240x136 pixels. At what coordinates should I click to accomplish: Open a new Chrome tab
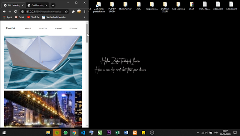tap(53, 5)
